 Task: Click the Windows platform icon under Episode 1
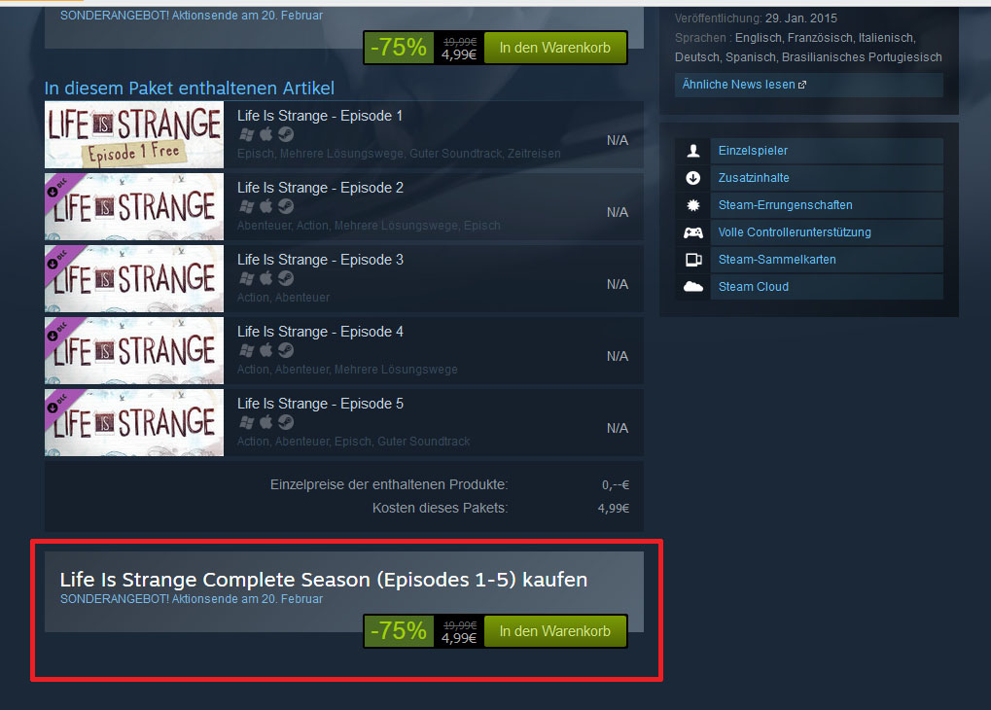pos(247,134)
